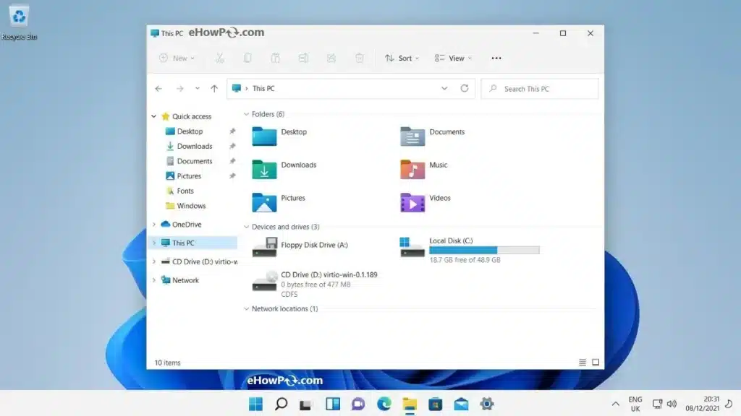The width and height of the screenshot is (741, 416).
Task: Open Microsoft Store from taskbar
Action: [435, 404]
